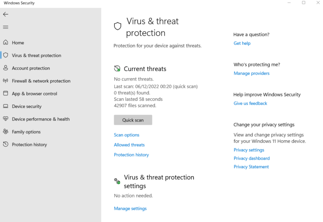Viewport: 323px width, 222px height.
Task: Open the hamburger navigation menu
Action: [5, 27]
